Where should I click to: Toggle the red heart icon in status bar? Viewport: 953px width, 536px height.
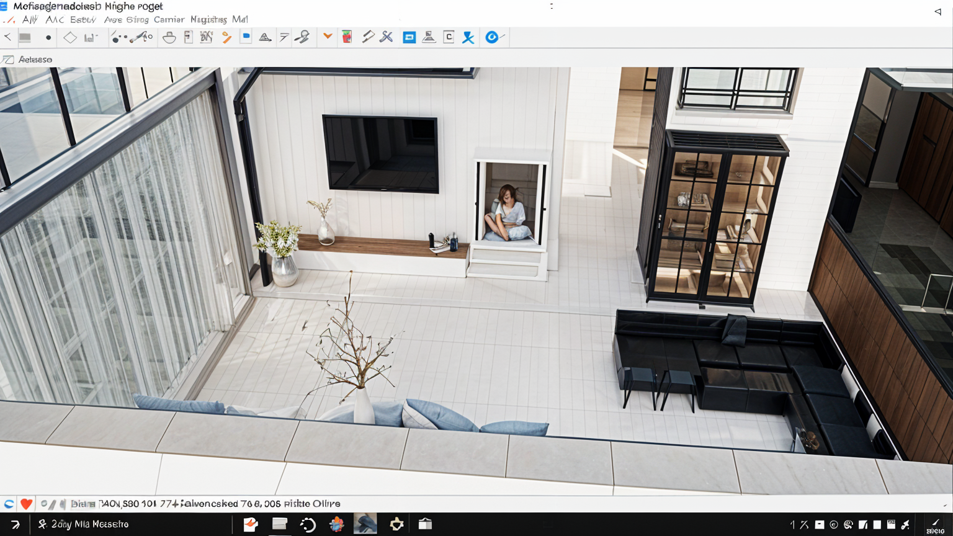26,504
